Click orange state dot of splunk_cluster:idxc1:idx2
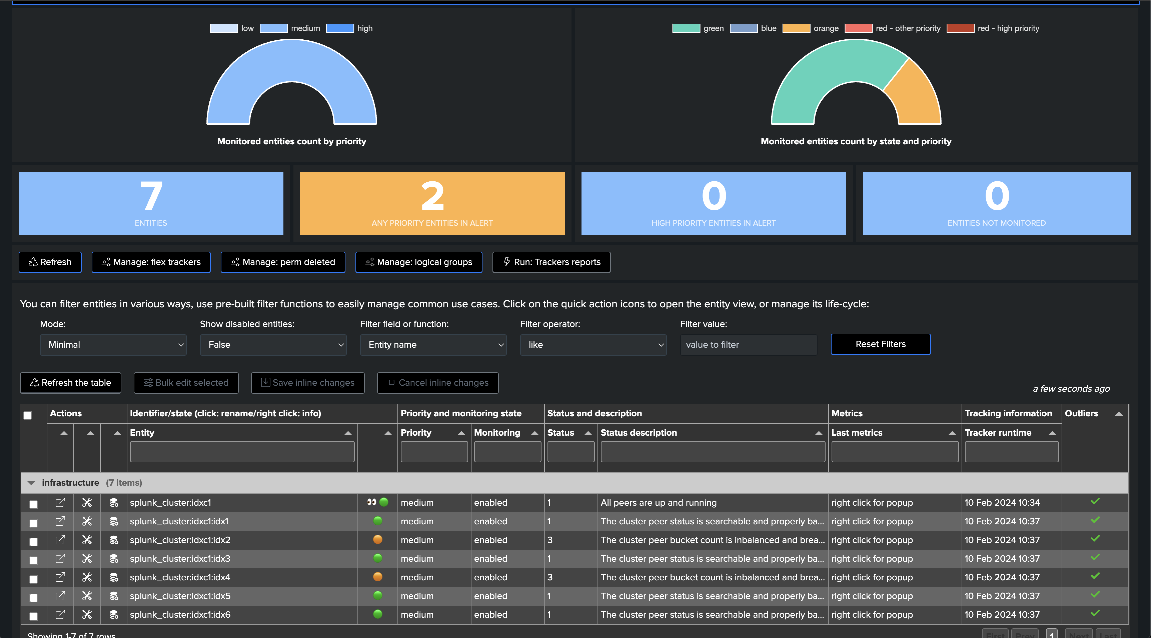 pos(377,539)
